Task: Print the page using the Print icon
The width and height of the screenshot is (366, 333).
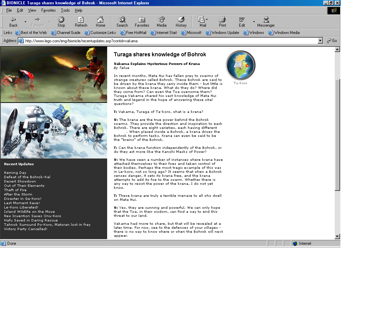Action: [222, 22]
